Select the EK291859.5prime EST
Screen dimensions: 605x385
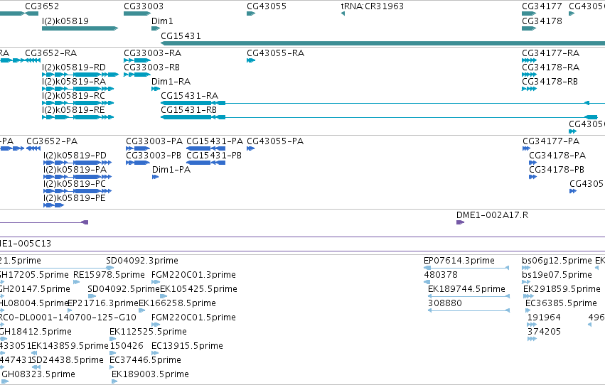(529, 296)
